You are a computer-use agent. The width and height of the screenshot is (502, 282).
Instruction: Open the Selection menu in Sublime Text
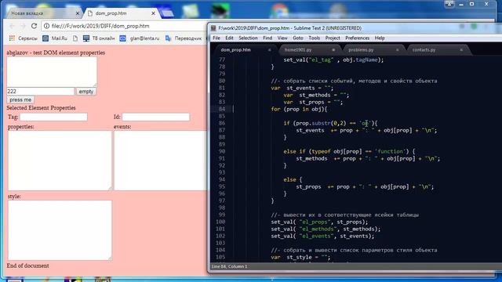point(248,38)
